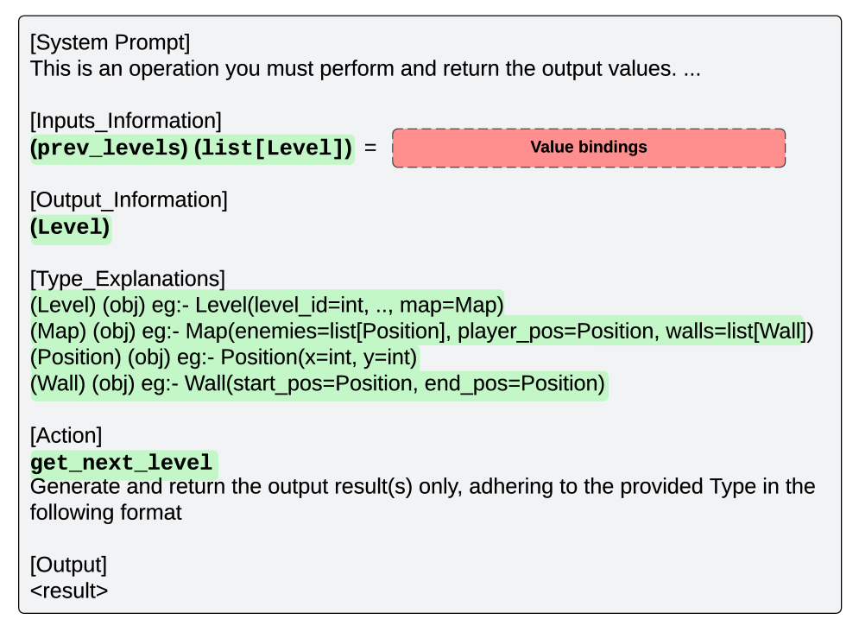This screenshot has height=632, width=859.
Task: Click the Level(level_id=int, .., map=Map) explanation line
Action: (267, 305)
